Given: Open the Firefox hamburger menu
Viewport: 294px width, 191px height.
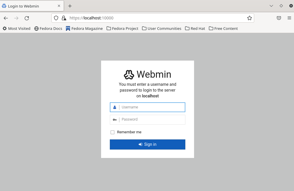Looking at the screenshot, I should pyautogui.click(x=289, y=18).
